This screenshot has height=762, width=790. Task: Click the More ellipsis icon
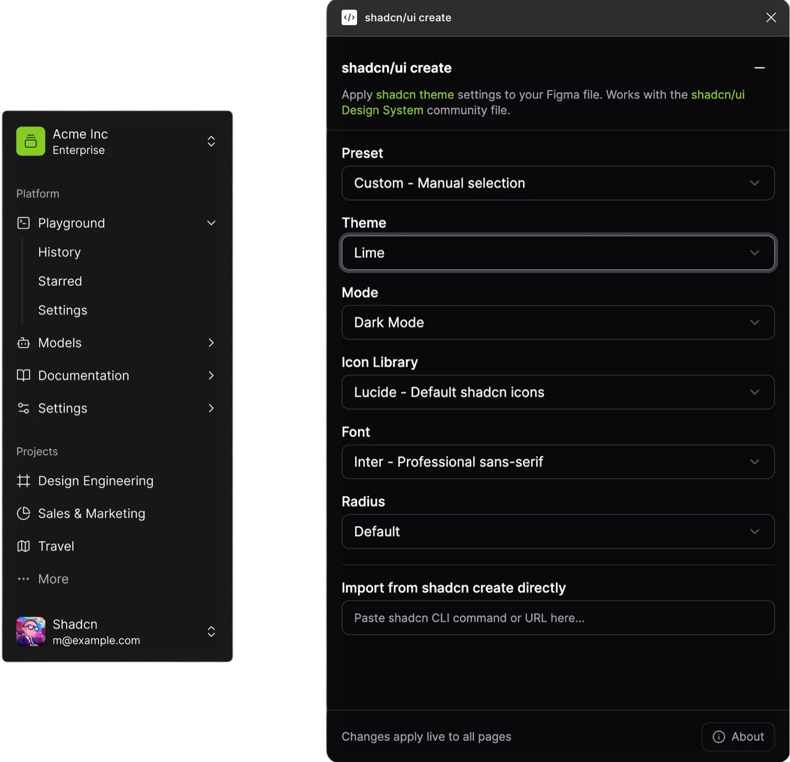[23, 579]
